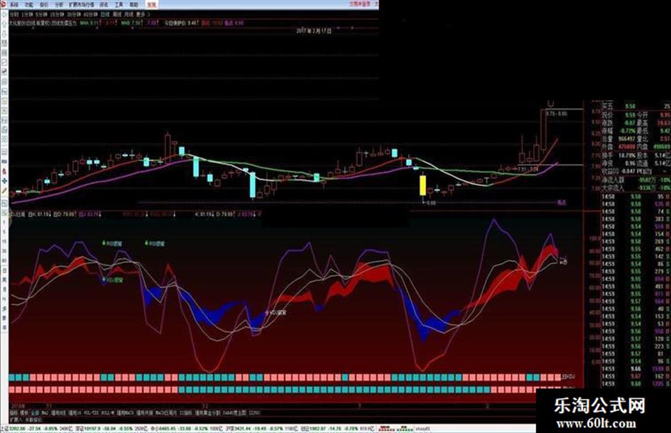Open the 功能 menu
This screenshot has width=671, height=433.
click(29, 5)
